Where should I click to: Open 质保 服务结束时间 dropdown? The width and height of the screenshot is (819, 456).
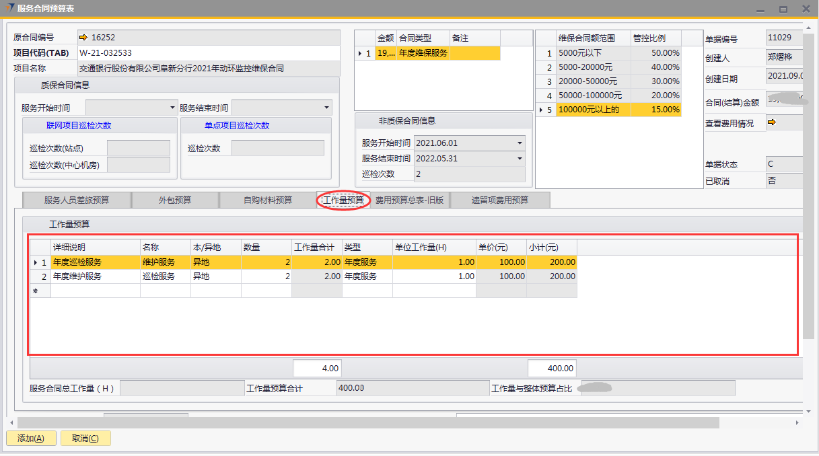coord(327,108)
